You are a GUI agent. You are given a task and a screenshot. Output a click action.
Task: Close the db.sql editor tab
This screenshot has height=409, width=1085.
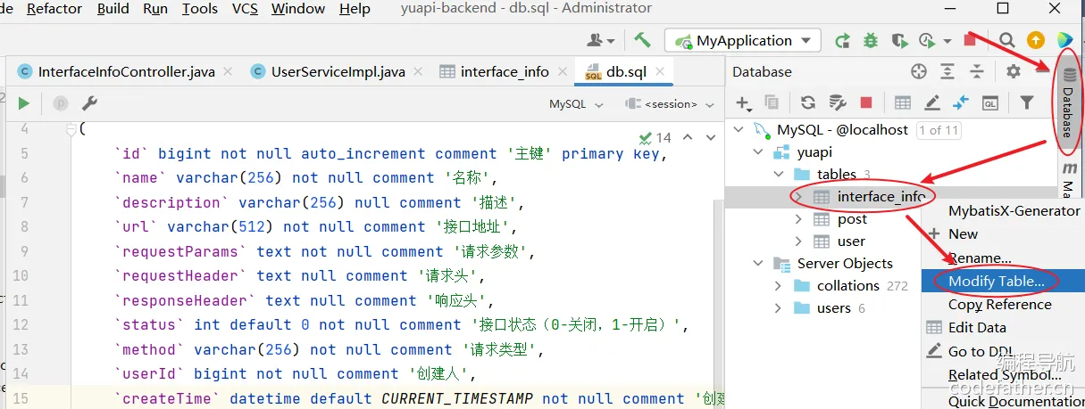(x=660, y=71)
